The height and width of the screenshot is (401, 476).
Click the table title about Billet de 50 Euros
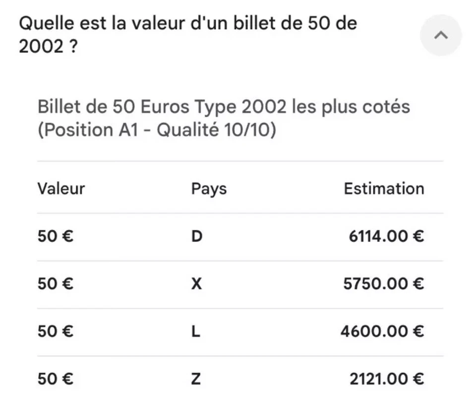tap(223, 107)
